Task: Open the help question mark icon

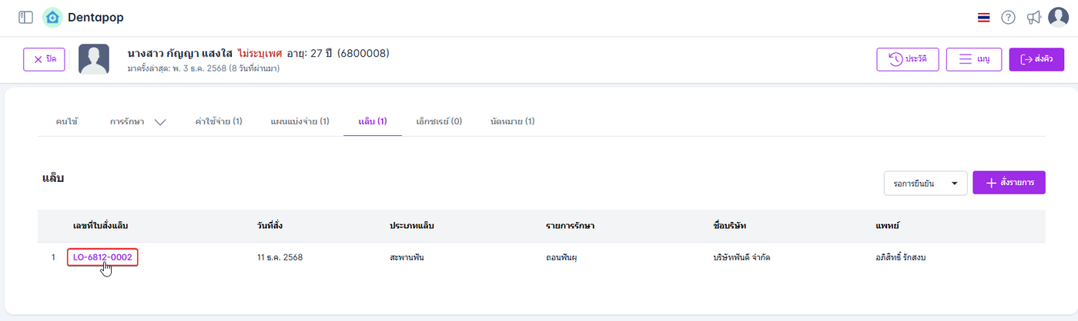Action: (x=1008, y=18)
